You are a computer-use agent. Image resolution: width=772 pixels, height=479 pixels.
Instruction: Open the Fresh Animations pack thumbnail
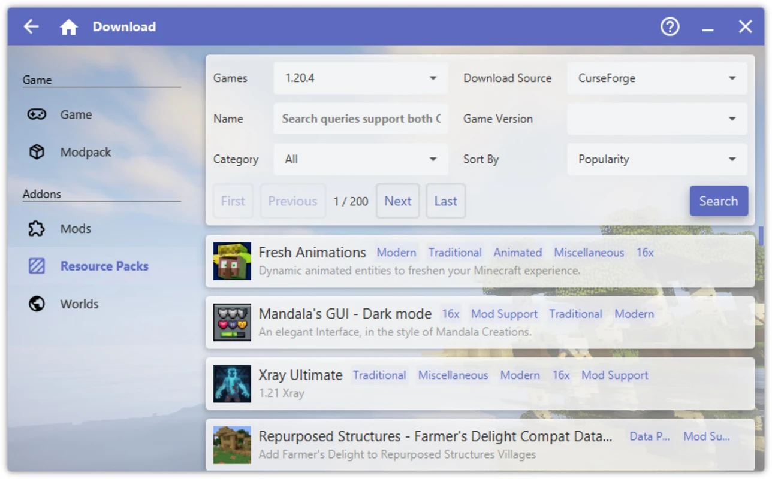[232, 261]
